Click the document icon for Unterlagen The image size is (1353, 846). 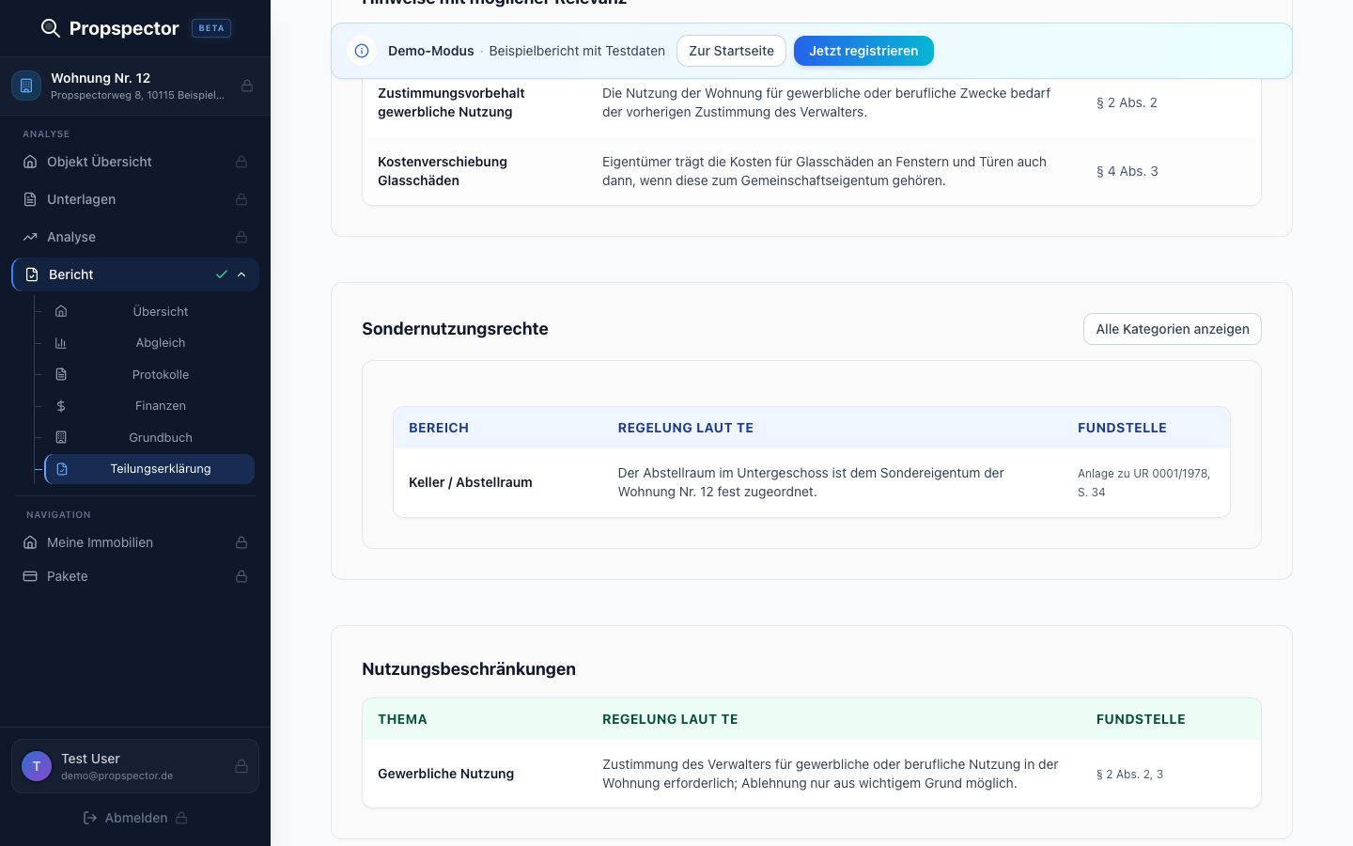pyautogui.click(x=30, y=199)
